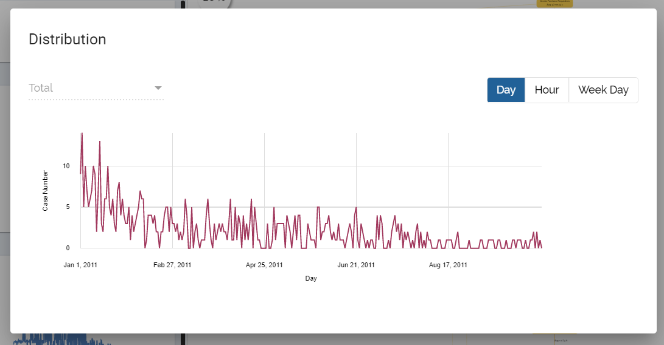Screen dimensions: 664x345
Task: Click the y-axis tick label 0
Action: point(68,248)
